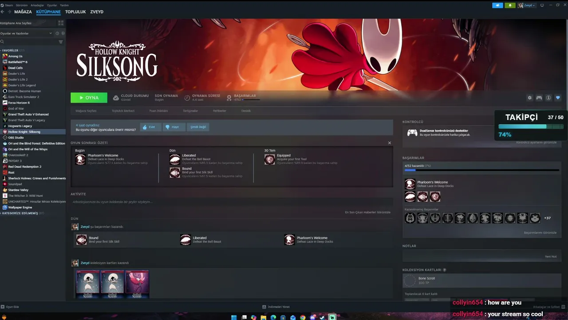Image resolution: width=568 pixels, height=320 pixels.
Task: Switch to Big Picture mode icon
Action: pyautogui.click(x=542, y=5)
